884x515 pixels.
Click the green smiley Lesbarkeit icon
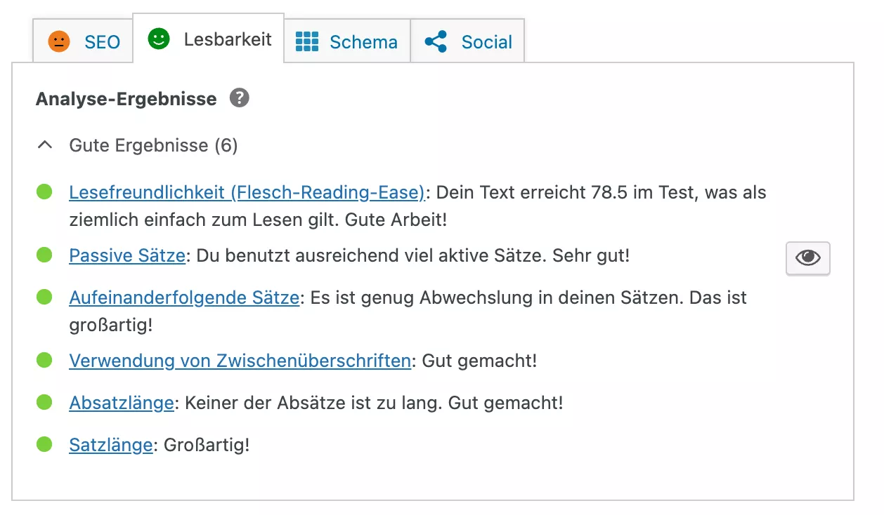[159, 39]
